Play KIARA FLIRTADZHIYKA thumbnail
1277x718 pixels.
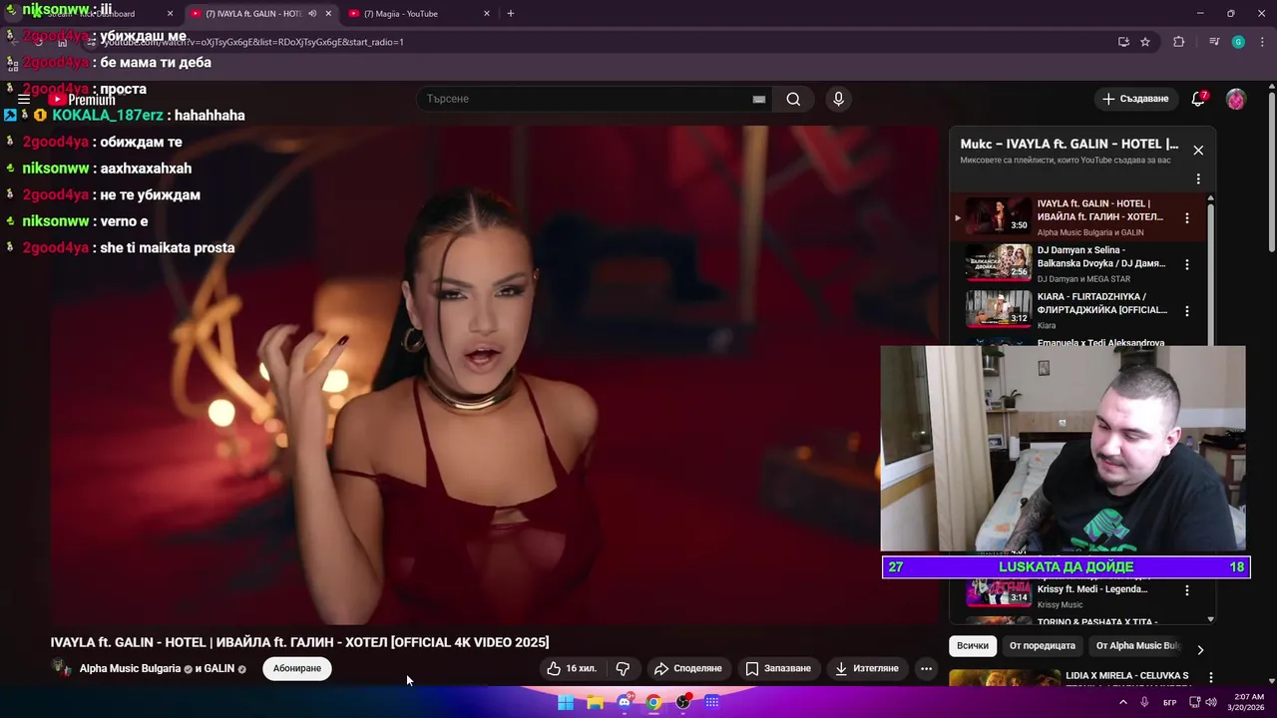click(x=998, y=310)
